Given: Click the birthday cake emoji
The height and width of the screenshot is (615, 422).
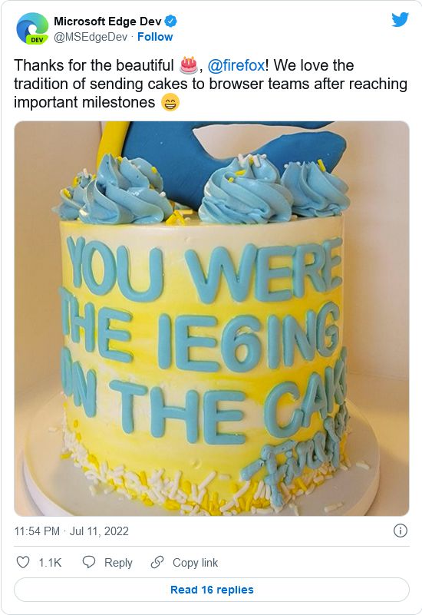Looking at the screenshot, I should pyautogui.click(x=189, y=65).
